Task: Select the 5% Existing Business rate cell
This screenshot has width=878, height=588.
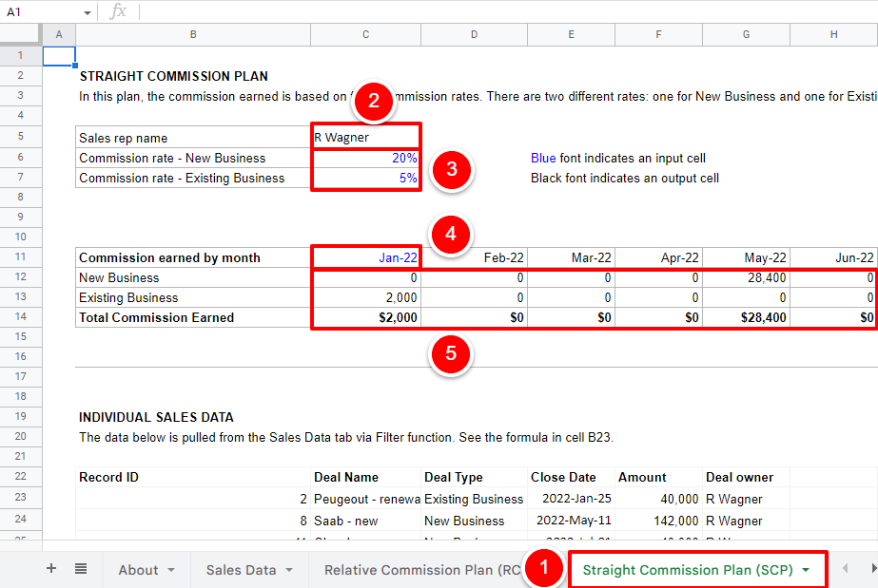Action: 365,179
